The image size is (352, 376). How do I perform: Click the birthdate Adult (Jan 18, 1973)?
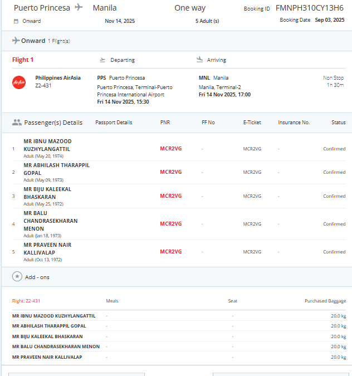click(x=42, y=236)
